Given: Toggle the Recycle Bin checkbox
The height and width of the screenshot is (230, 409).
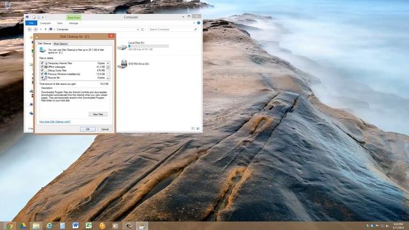Looking at the screenshot, I should point(42,78).
